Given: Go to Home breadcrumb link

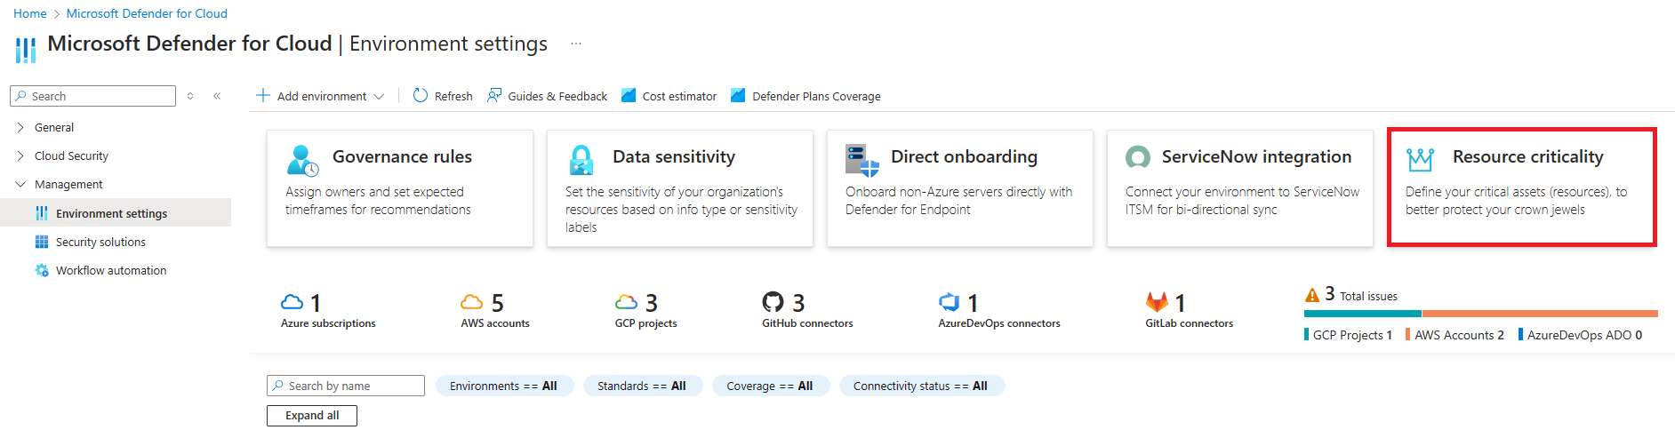Looking at the screenshot, I should point(29,13).
